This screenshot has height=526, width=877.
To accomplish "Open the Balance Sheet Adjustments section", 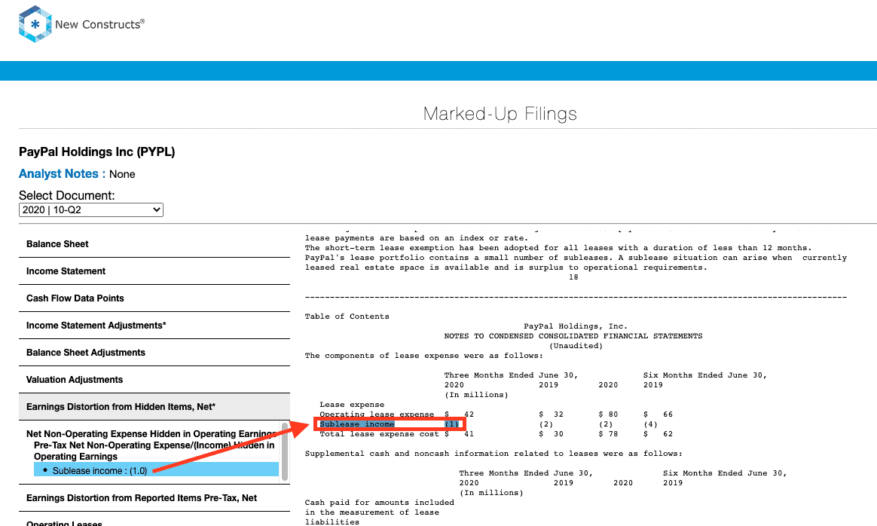I will (154, 353).
